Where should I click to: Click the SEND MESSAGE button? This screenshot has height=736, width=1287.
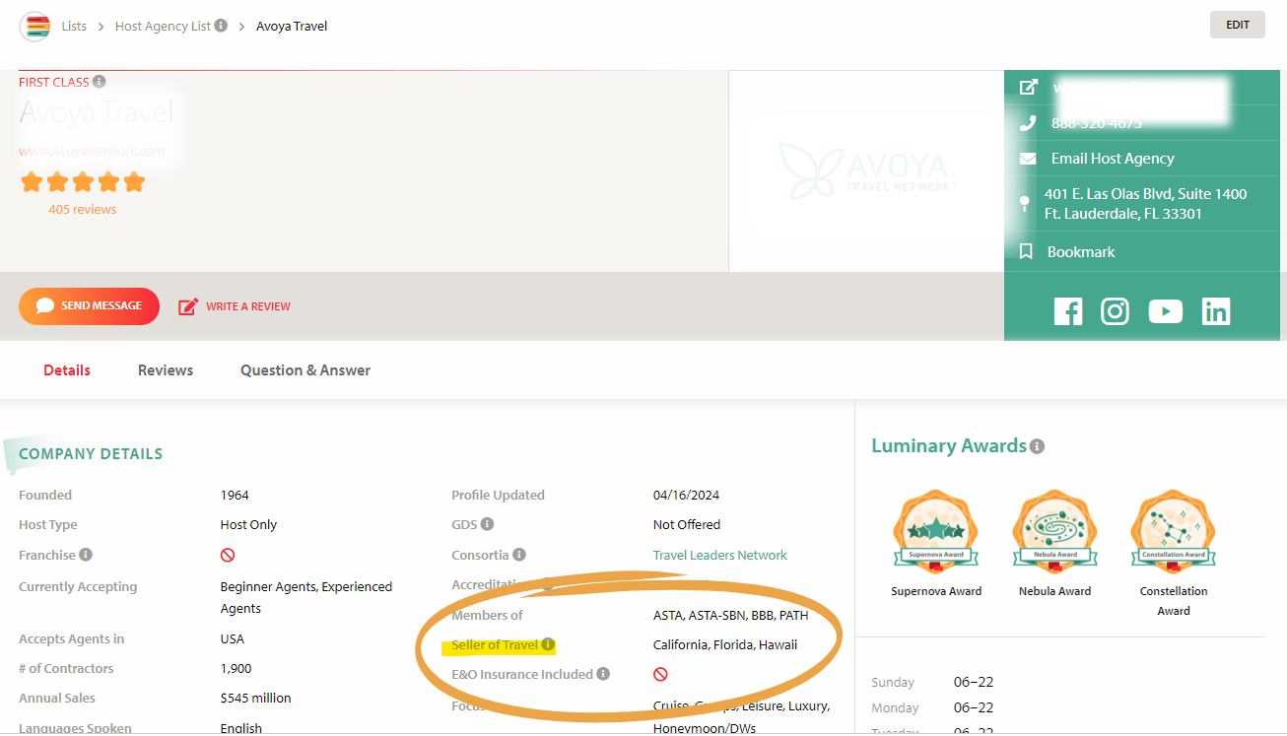point(89,306)
